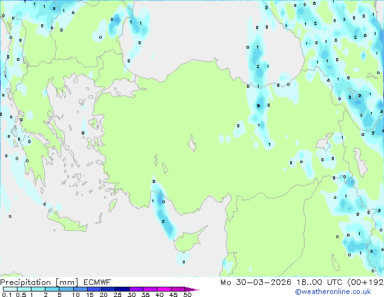Image resolution: width=384 pixels, height=297 pixels.
Task: Click the Sea of Marmara on map
Action: click(x=124, y=90)
